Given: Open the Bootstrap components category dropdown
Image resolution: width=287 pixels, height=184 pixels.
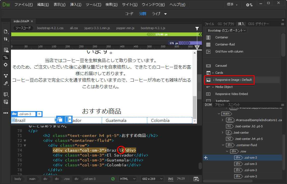Looking at the screenshot, I should click(226, 30).
